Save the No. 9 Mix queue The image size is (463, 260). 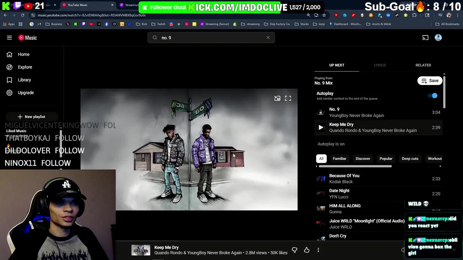pos(430,81)
